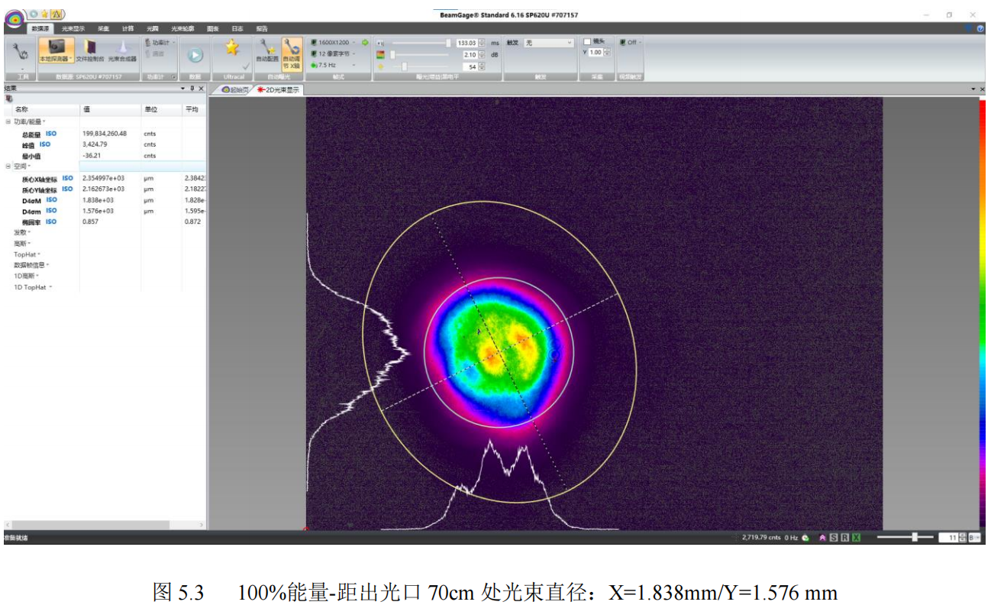
Task: Enable the lens (镜头) checkbox
Action: coord(587,42)
